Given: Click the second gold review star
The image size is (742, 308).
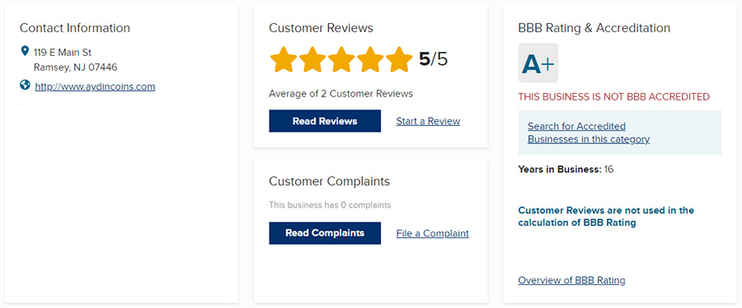Looking at the screenshot, I should [312, 59].
